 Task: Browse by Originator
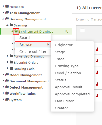[72, 45]
